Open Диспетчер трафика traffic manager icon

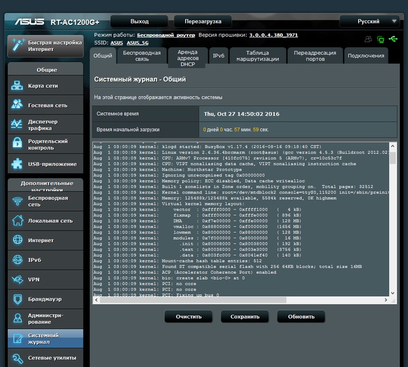click(17, 124)
